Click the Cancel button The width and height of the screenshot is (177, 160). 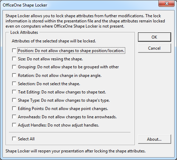(155, 48)
